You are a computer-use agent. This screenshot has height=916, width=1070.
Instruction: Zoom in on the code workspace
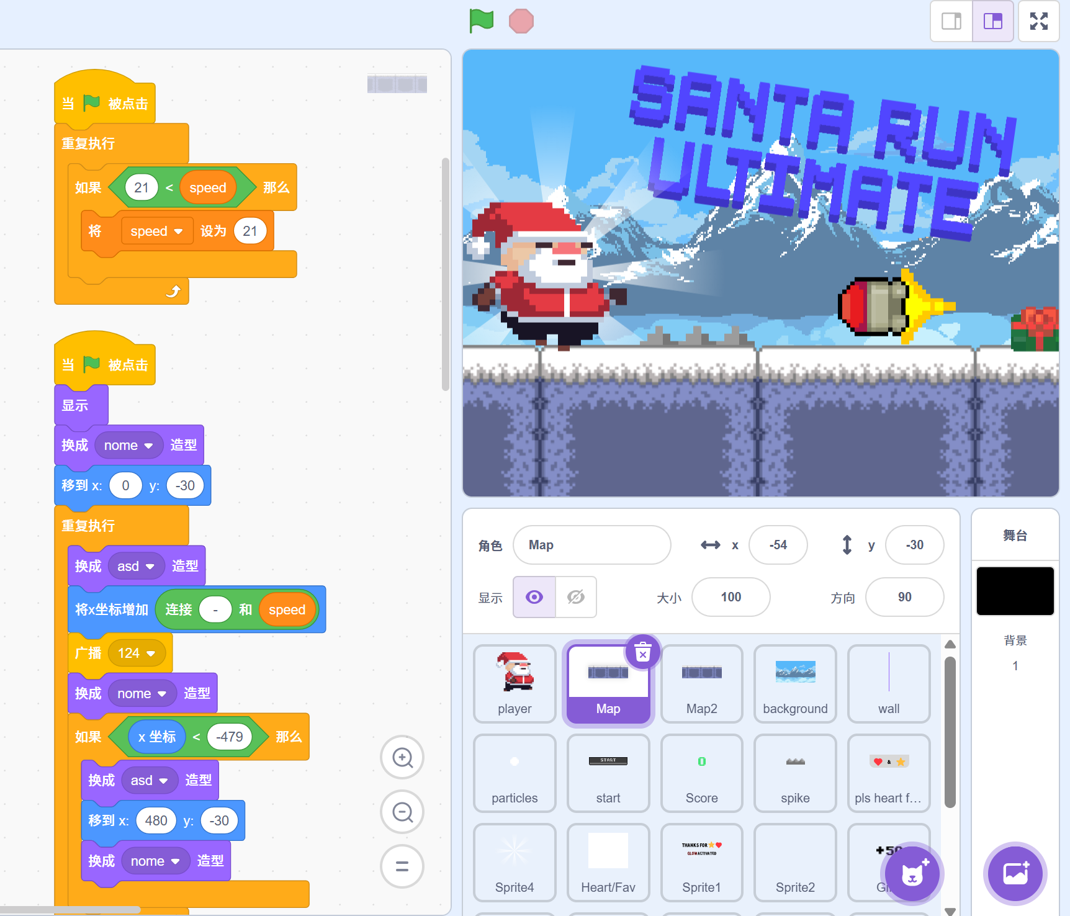[402, 757]
